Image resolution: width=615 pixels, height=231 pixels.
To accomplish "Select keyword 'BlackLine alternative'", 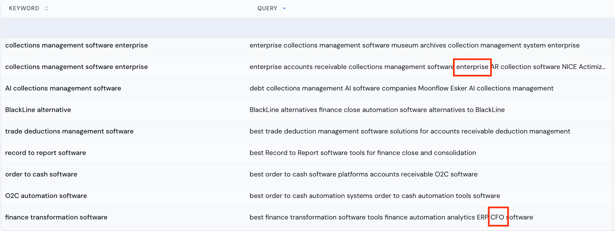I will click(38, 110).
